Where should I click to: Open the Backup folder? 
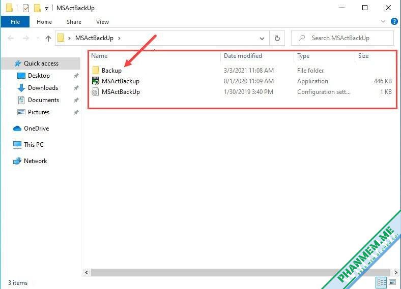pyautogui.click(x=111, y=71)
